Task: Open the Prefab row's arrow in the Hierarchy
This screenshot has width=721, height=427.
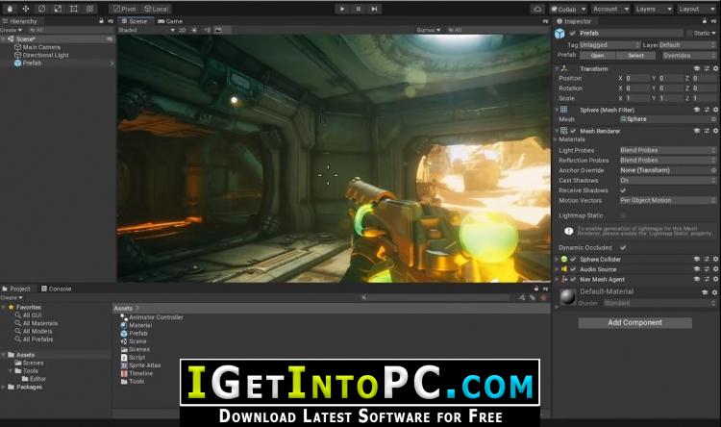Action: 112,63
